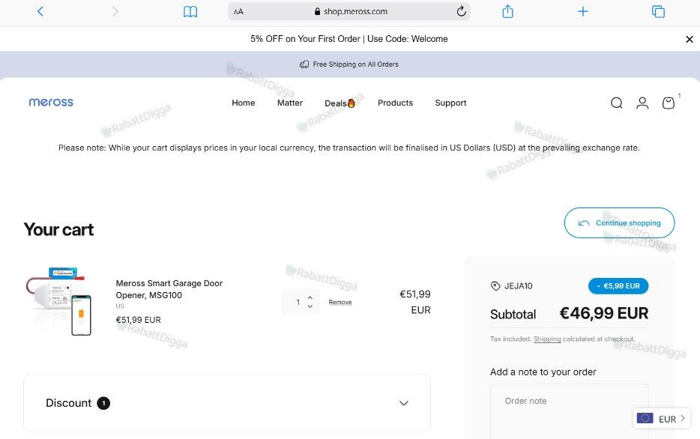
Task: Click the -€5,99 EUR discount badge
Action: click(618, 286)
